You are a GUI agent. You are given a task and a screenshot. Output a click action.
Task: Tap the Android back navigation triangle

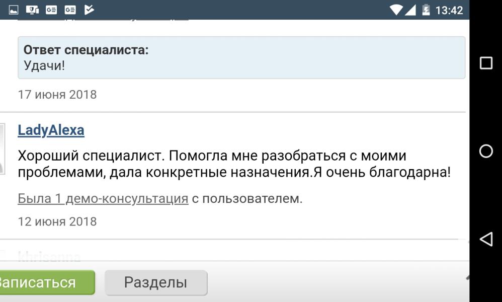point(486,239)
